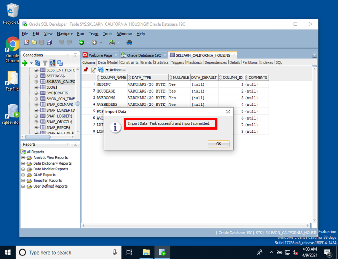Click the Redo arrow icon
The image size is (338, 259).
pos(69,42)
